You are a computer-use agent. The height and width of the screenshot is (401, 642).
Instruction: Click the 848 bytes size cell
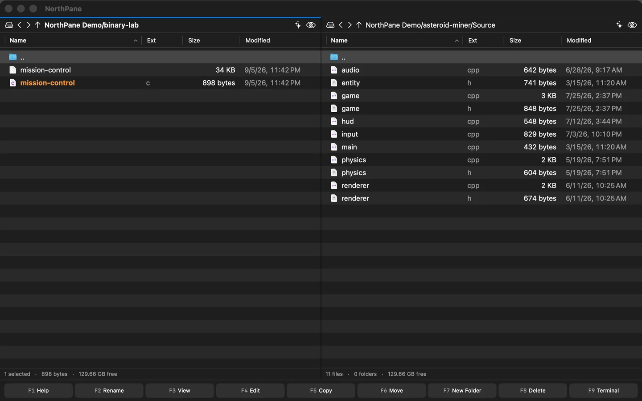(x=540, y=108)
